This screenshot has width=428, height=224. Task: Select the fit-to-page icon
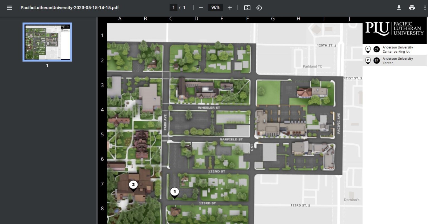click(x=247, y=8)
